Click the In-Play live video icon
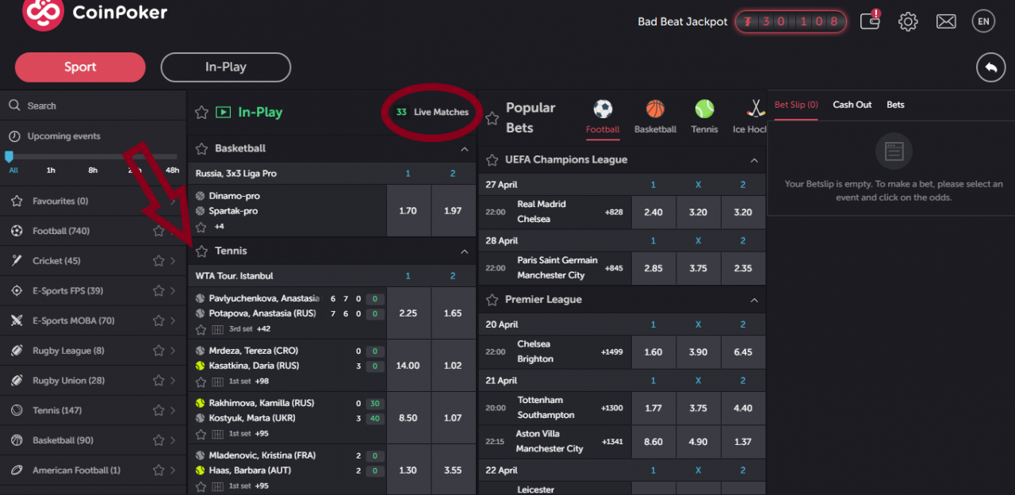This screenshot has width=1015, height=495. click(223, 113)
